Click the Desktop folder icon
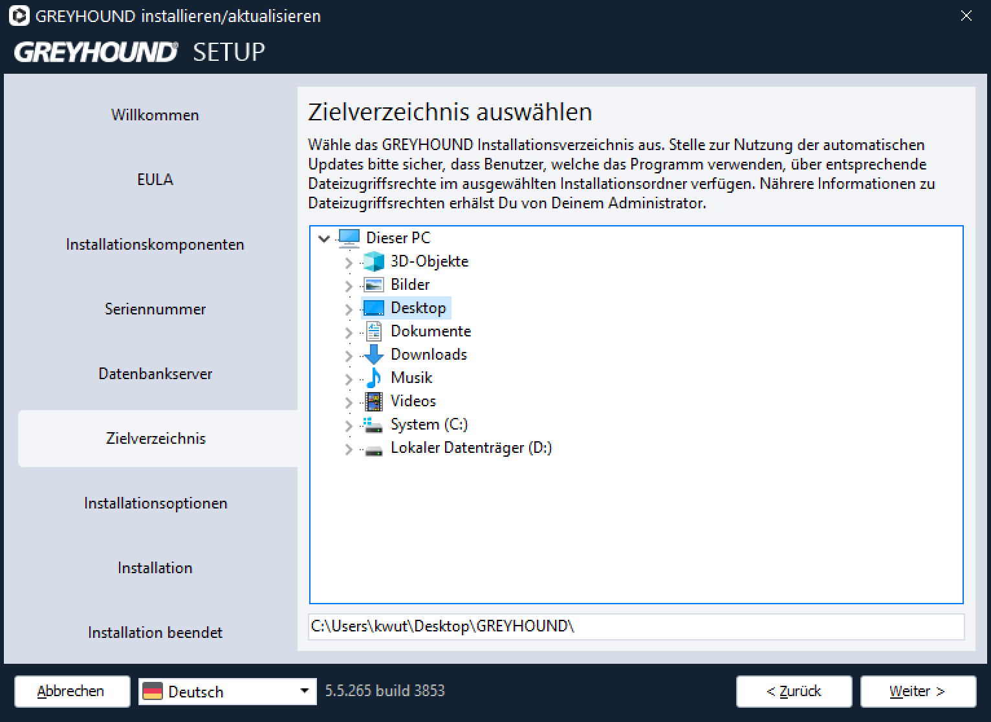The height and width of the screenshot is (722, 991). coord(374,308)
